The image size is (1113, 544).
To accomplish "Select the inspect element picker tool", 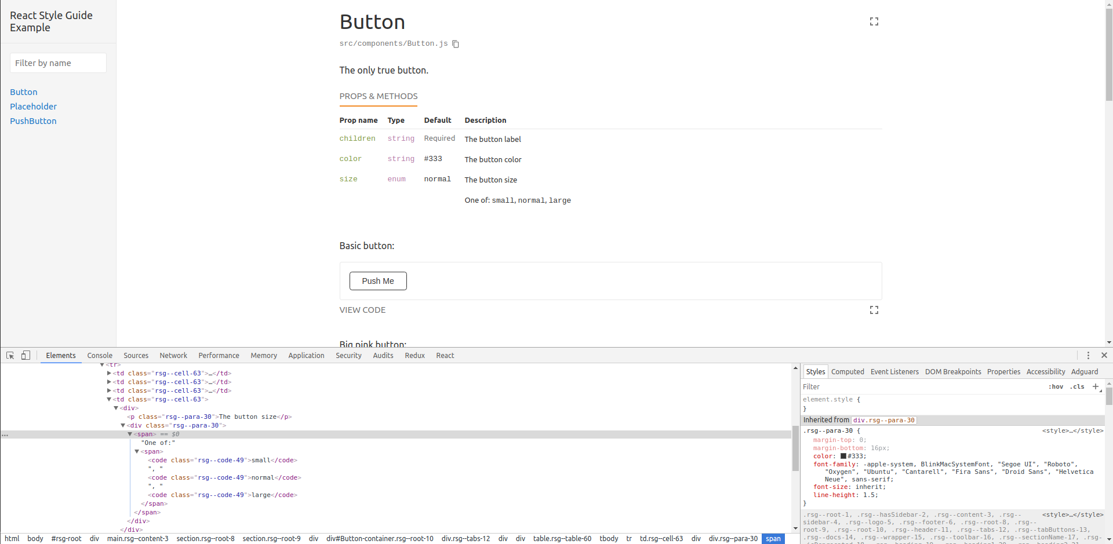I will 10,355.
